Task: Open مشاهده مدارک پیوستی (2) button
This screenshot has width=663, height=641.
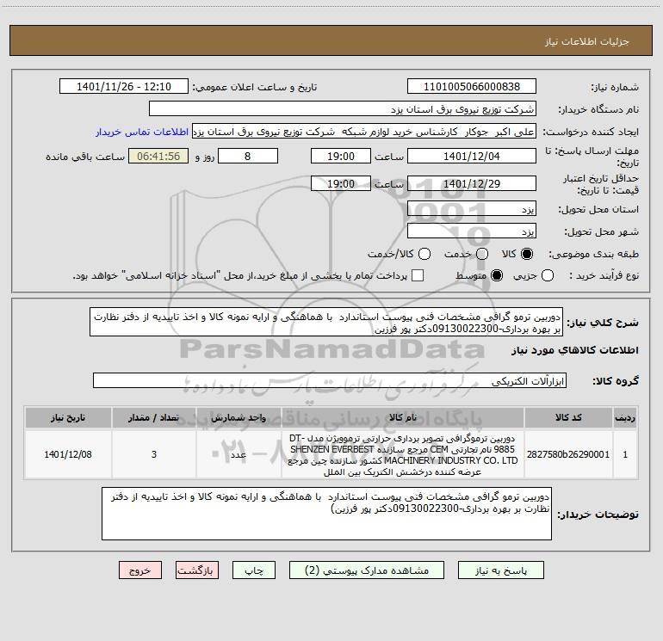Action: tap(367, 570)
